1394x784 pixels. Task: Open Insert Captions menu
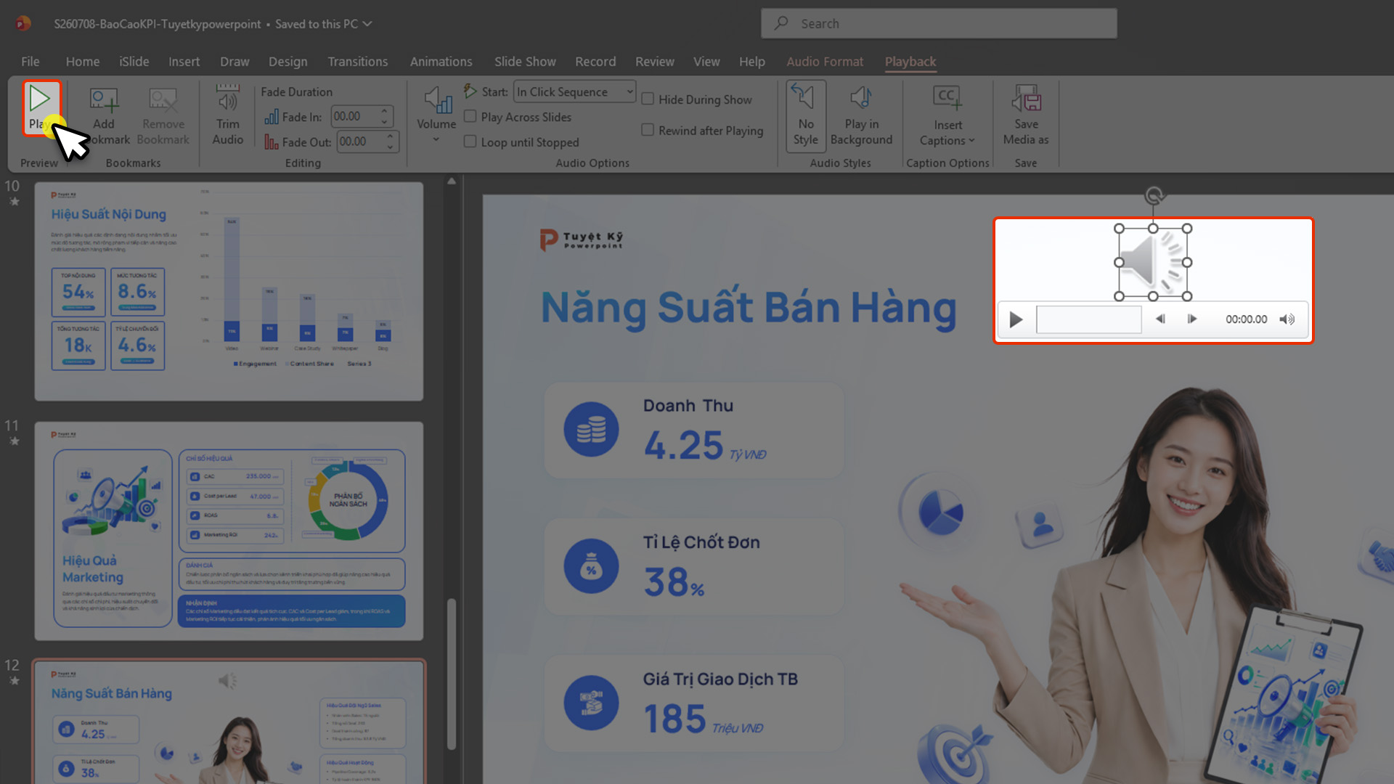pos(947,116)
